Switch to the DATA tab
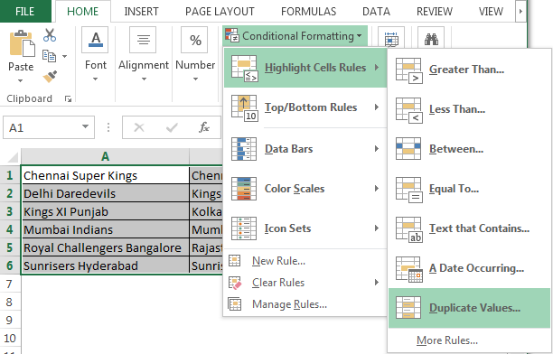 (x=376, y=12)
